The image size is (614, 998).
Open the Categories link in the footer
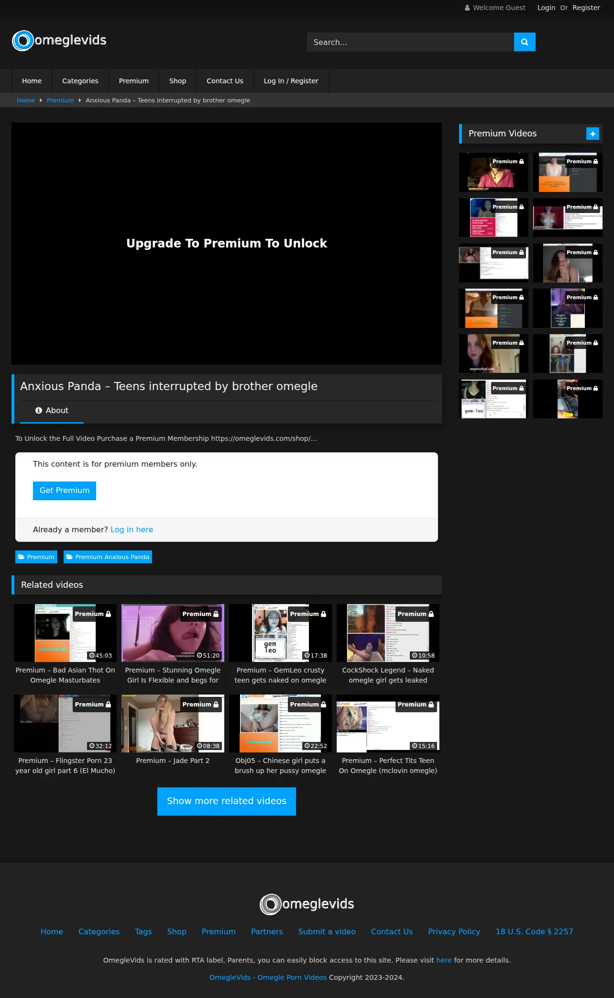(99, 931)
